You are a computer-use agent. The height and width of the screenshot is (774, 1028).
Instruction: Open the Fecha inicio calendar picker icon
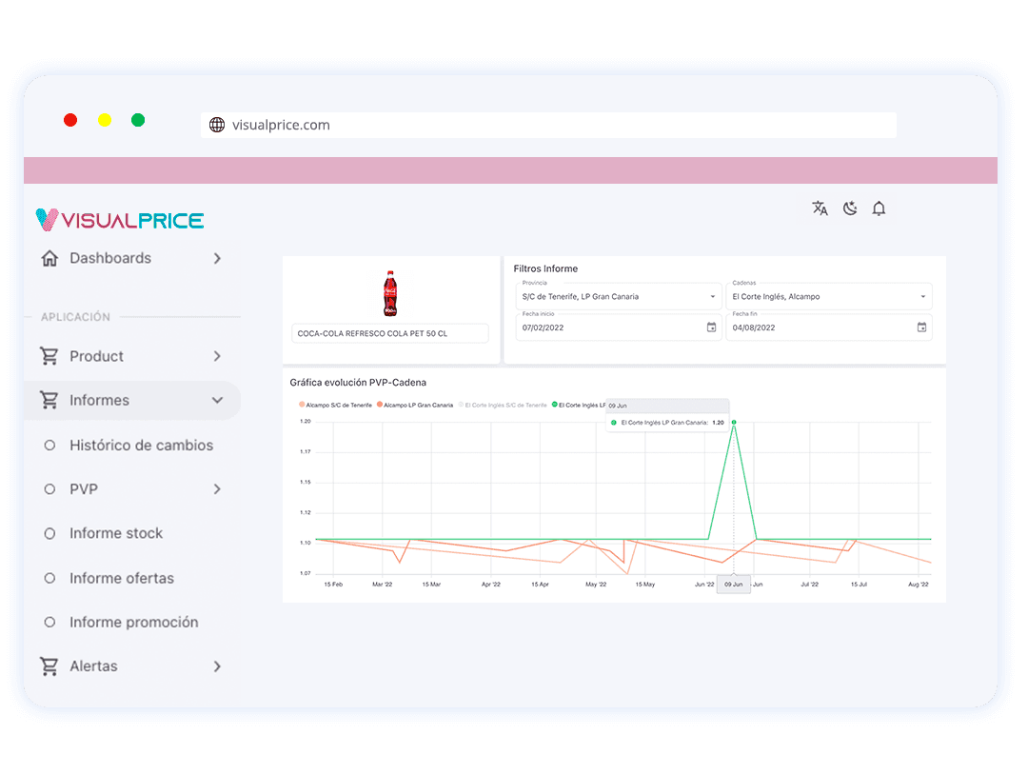click(711, 327)
